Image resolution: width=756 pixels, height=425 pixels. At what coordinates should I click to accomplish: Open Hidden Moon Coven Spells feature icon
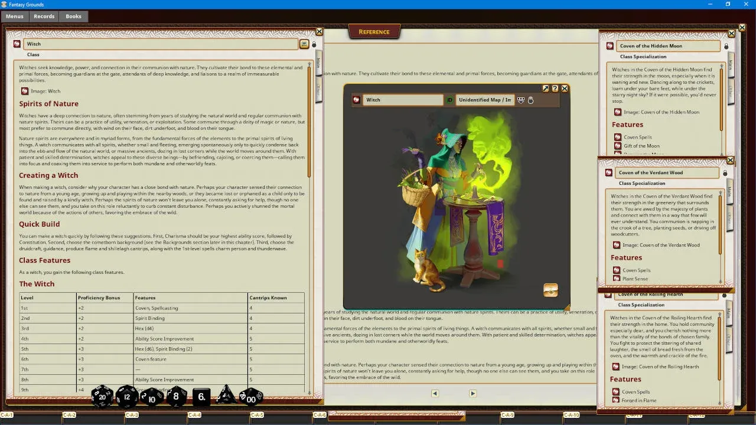617,137
